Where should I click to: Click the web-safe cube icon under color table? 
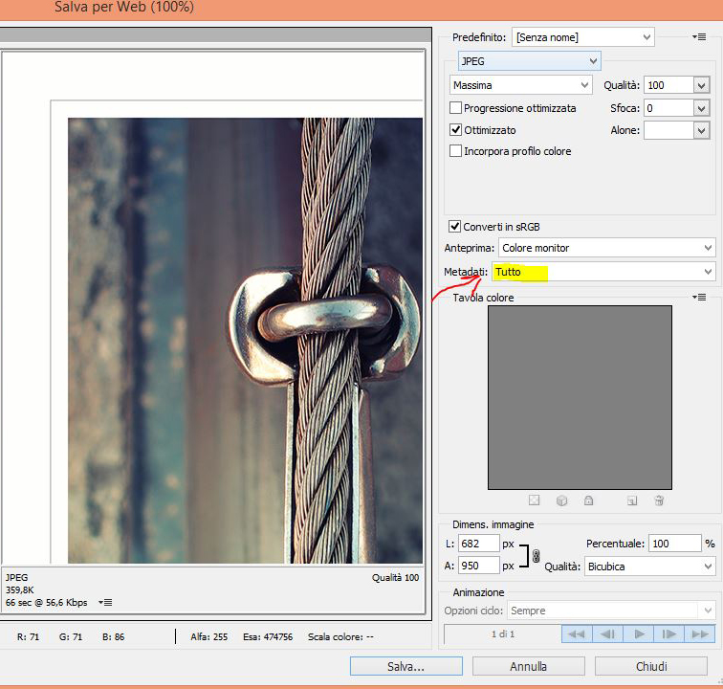click(562, 500)
